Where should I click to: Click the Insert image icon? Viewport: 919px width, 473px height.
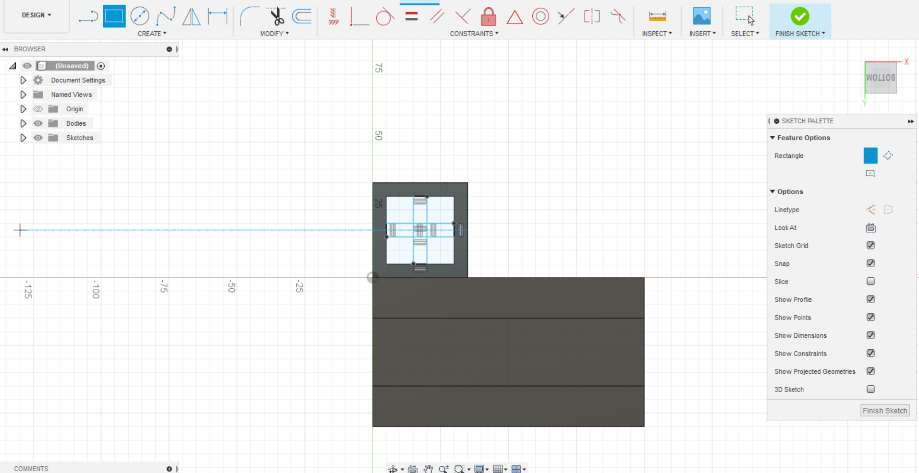702,16
